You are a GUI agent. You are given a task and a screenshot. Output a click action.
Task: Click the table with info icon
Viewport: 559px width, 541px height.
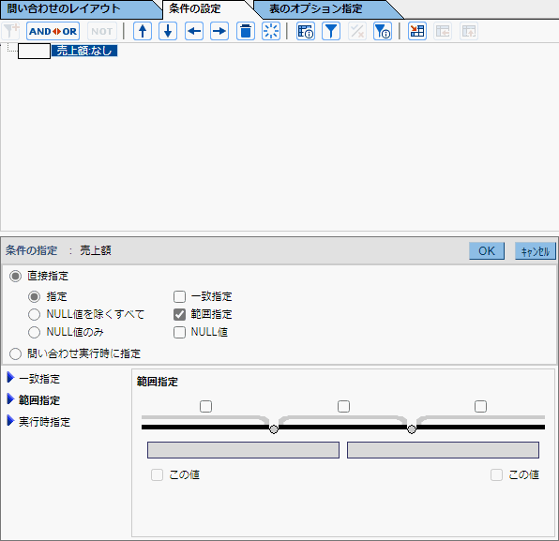click(306, 31)
